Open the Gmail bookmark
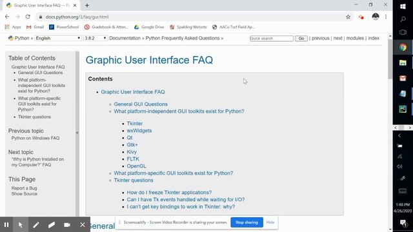Screen dimensions: 413x232 pos(35,27)
